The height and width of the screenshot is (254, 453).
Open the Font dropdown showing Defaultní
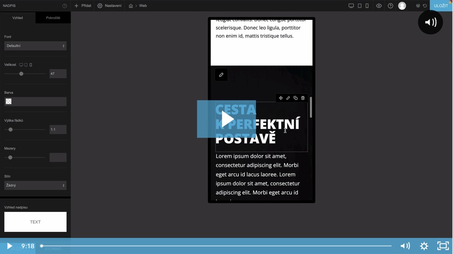click(35, 46)
